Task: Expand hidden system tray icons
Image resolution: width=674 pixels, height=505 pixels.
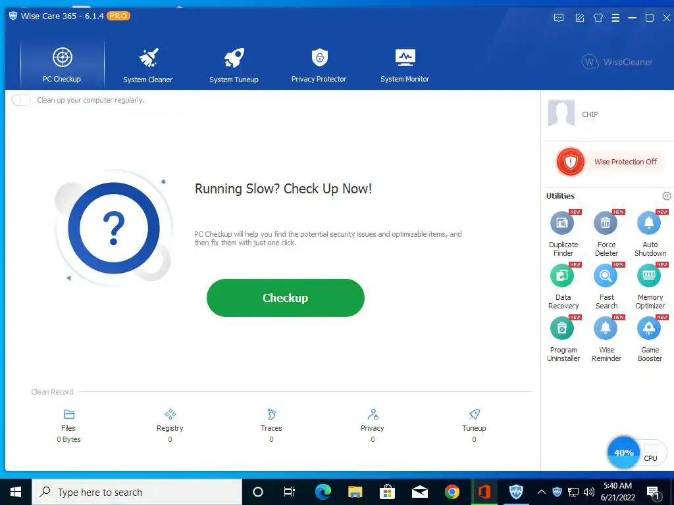Action: click(x=542, y=492)
